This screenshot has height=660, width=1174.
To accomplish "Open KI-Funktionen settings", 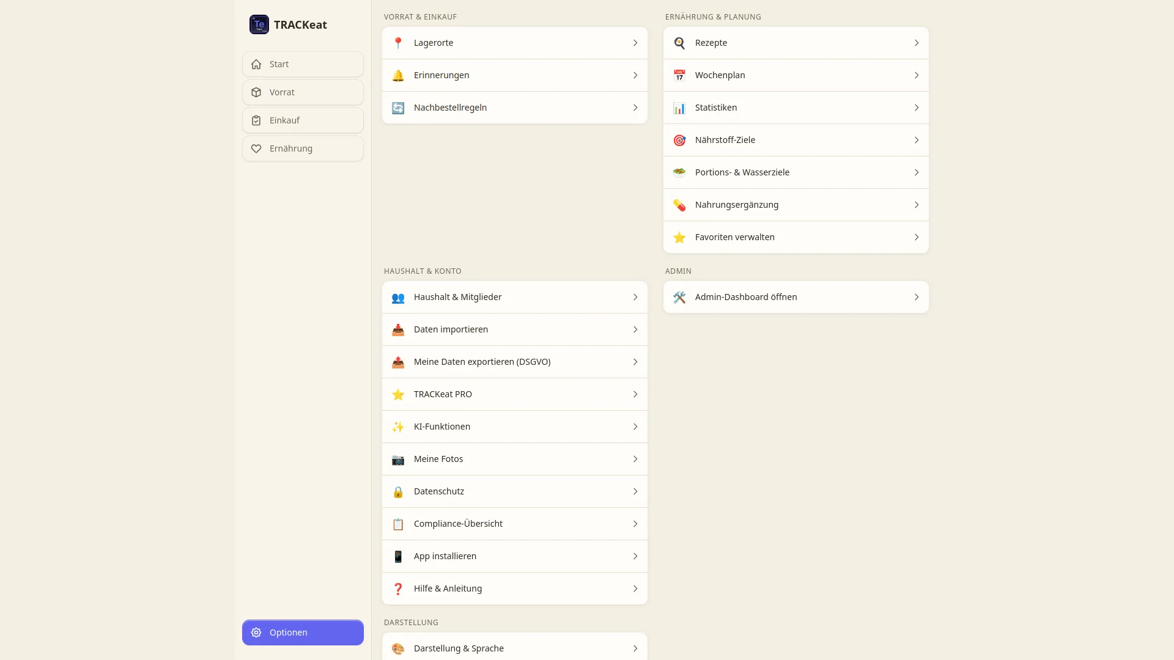I will [x=515, y=427].
